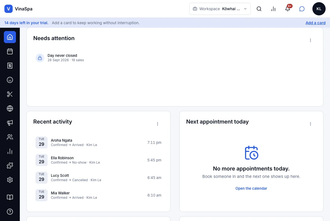The height and width of the screenshot is (221, 330).
Task: Click the 7:11 pm activity timestamp
Action: point(154,142)
